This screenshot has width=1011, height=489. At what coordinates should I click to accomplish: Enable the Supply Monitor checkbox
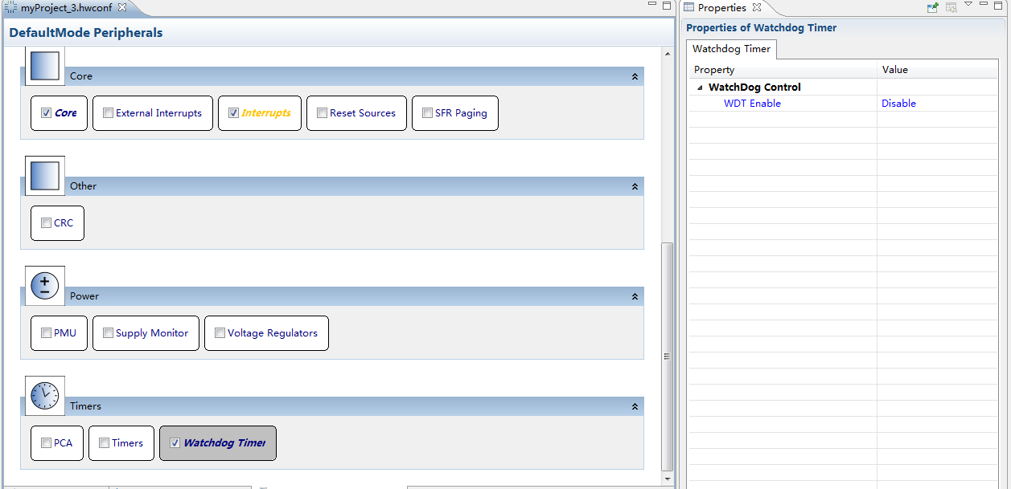pos(108,333)
